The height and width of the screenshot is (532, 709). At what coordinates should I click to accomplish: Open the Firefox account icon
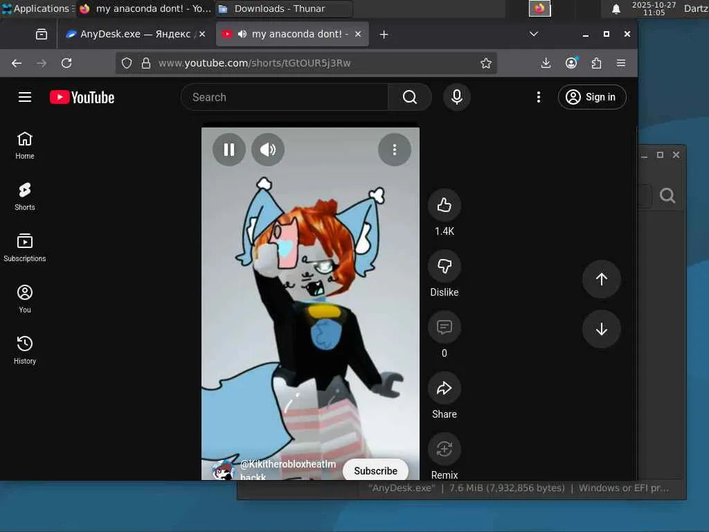point(571,63)
